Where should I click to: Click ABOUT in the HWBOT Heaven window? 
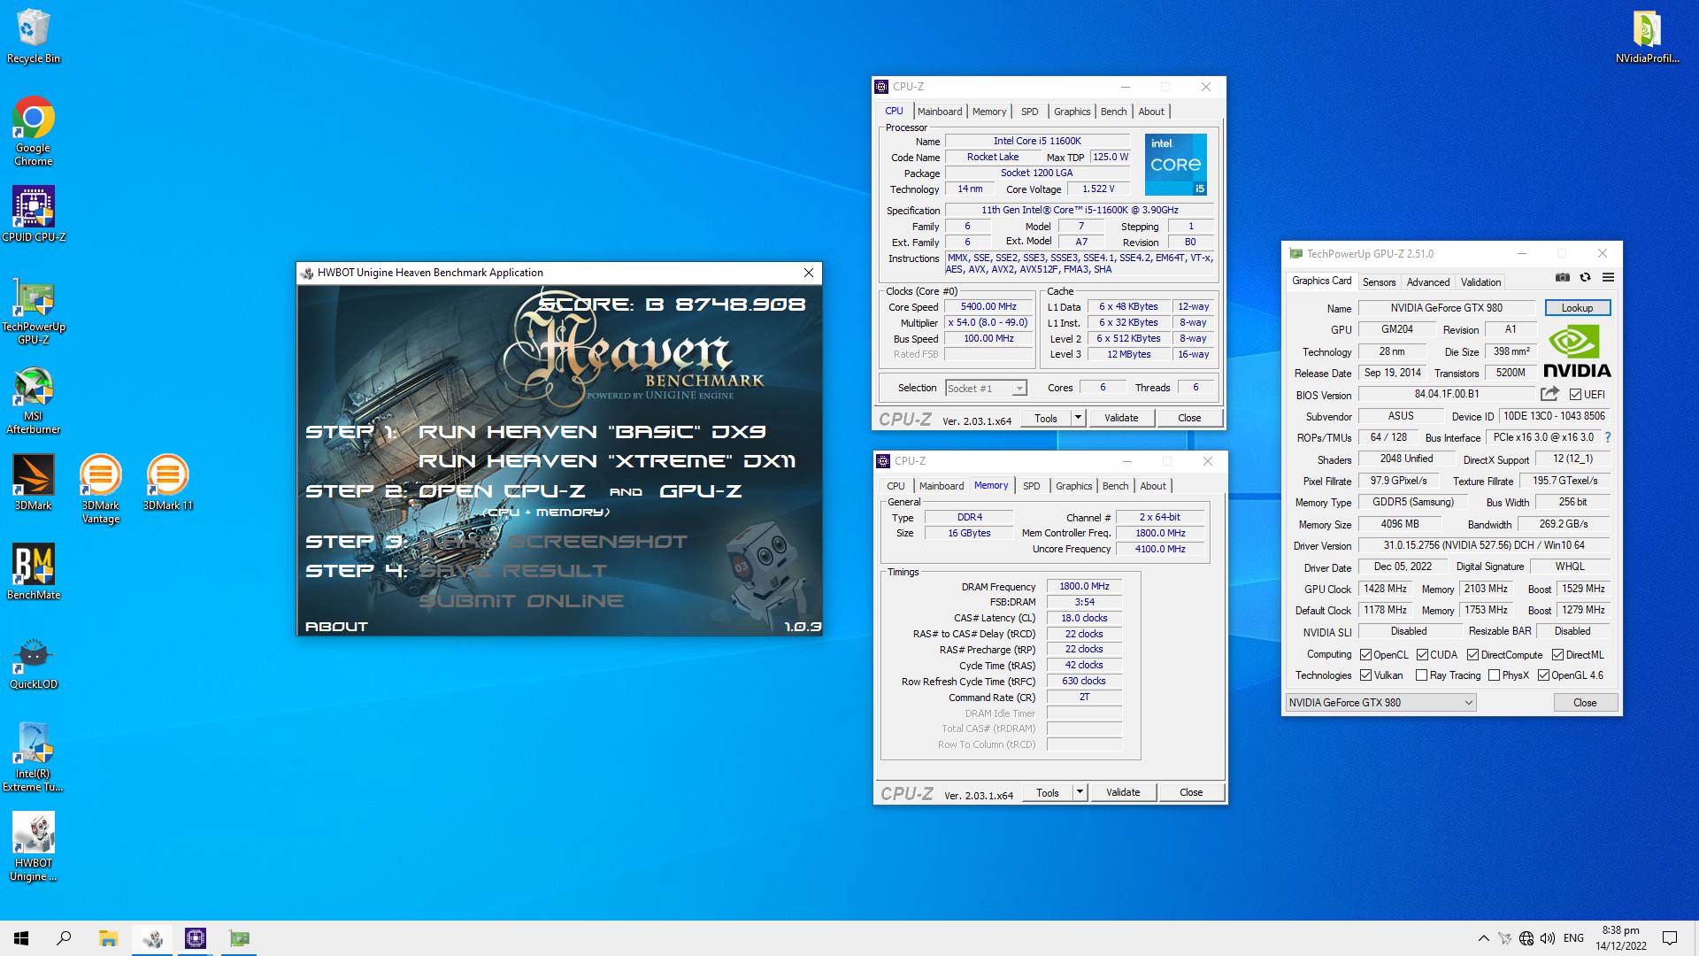pyautogui.click(x=336, y=626)
